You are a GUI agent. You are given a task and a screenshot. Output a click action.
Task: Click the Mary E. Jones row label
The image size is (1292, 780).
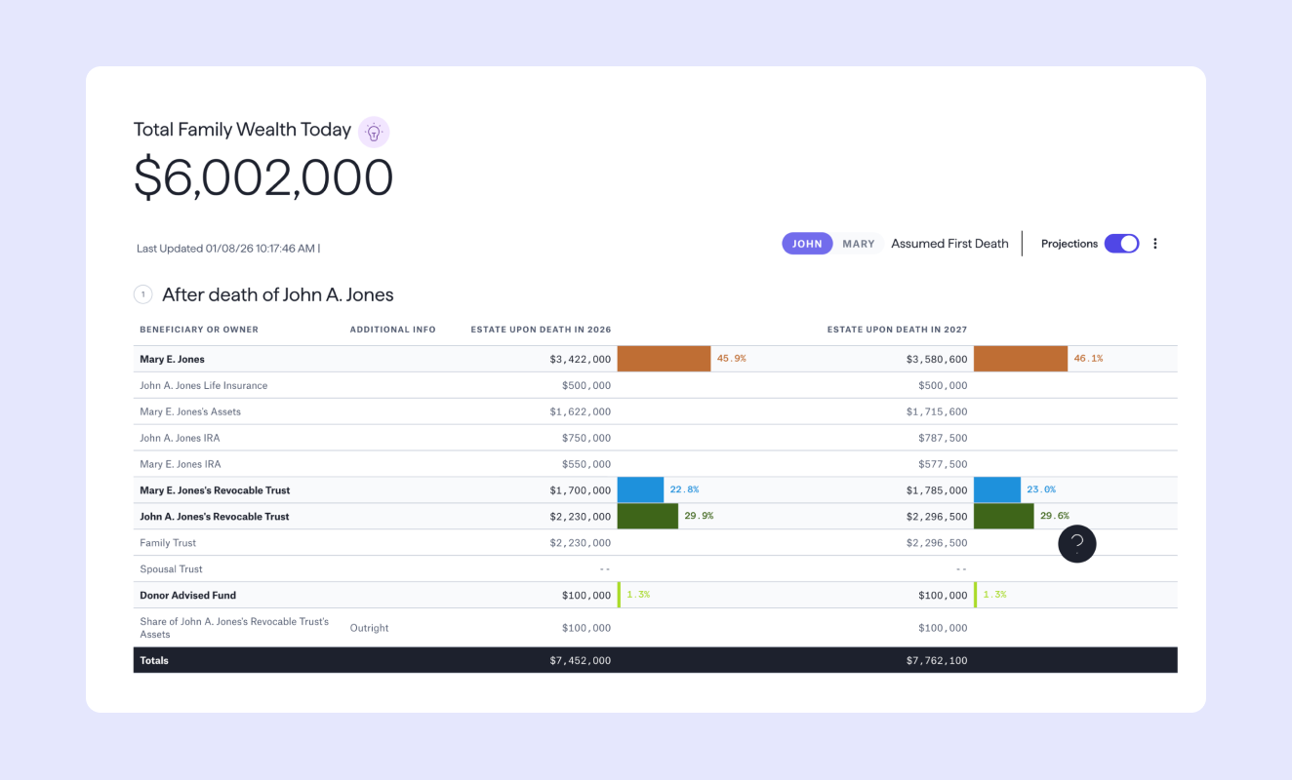point(172,360)
